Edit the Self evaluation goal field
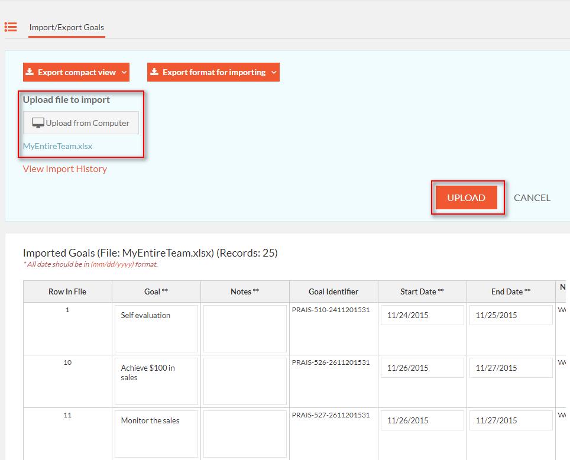This screenshot has width=570, height=460. [x=156, y=329]
